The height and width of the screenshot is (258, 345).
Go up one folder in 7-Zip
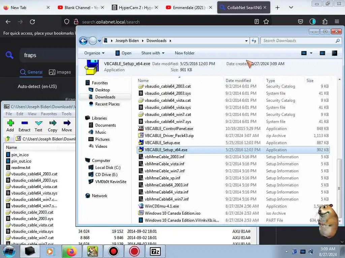pos(8,139)
